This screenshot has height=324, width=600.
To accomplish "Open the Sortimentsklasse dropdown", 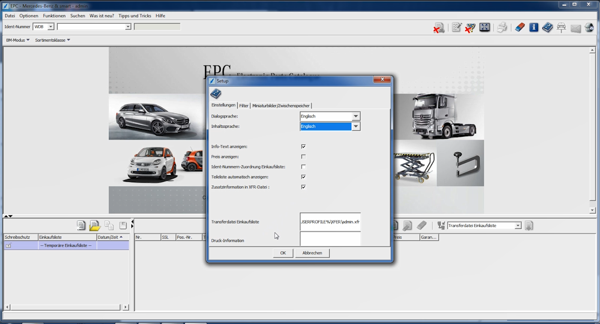I will pos(53,40).
